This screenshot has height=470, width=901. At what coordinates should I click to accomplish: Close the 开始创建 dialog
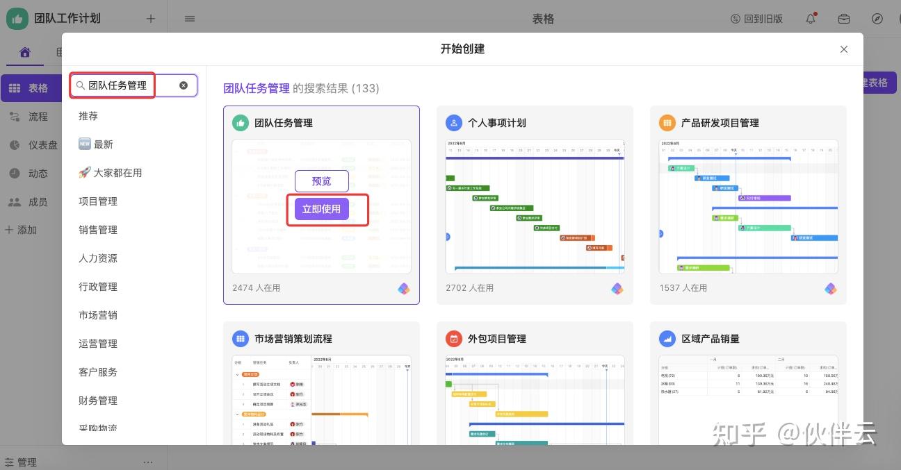[844, 49]
